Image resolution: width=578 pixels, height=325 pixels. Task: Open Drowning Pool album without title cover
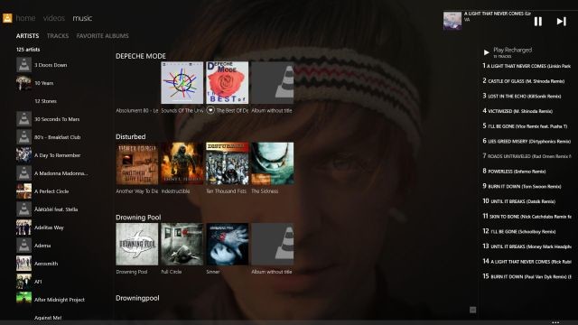[273, 244]
